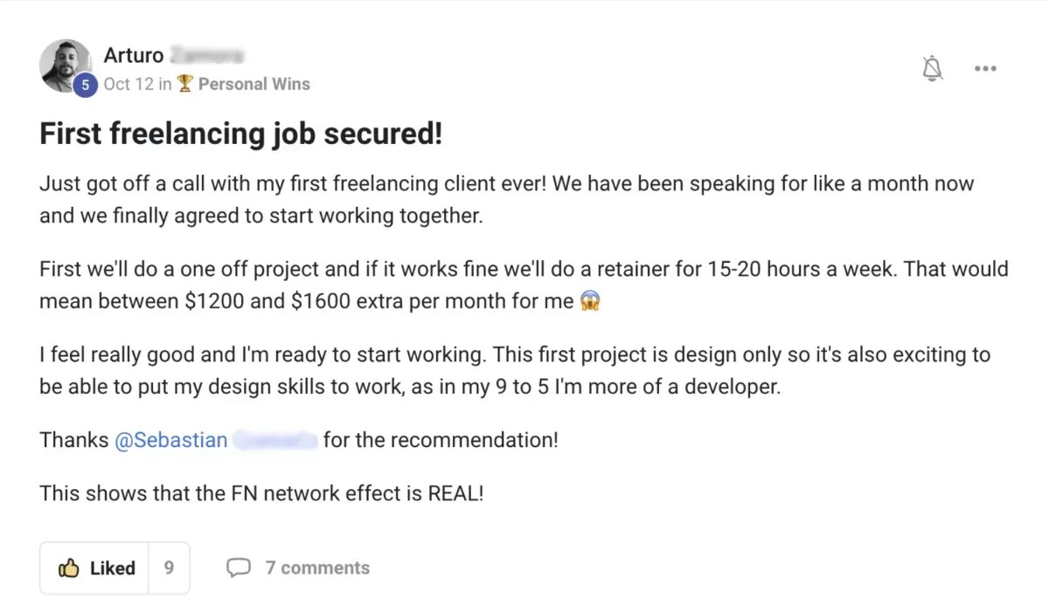Click the notification bell icon
The height and width of the screenshot is (605, 1049).
[x=933, y=68]
